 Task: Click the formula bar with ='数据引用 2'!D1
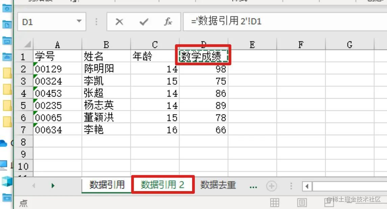pos(285,21)
